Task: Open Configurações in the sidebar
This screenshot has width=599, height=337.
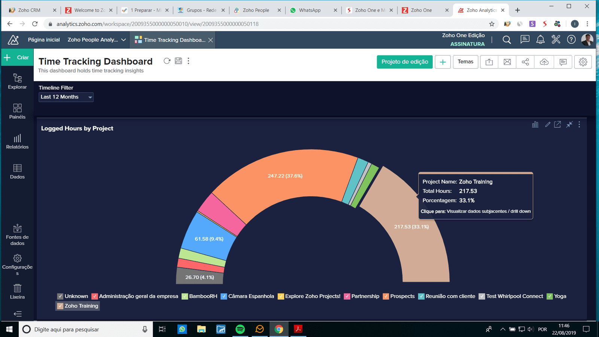Action: point(17,265)
